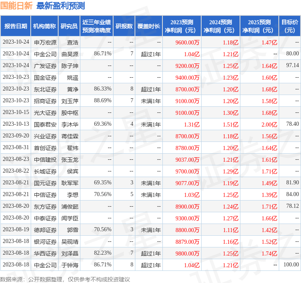301x283 pixels.
Task: Click the date 2023-10-15
Action: coord(16,112)
